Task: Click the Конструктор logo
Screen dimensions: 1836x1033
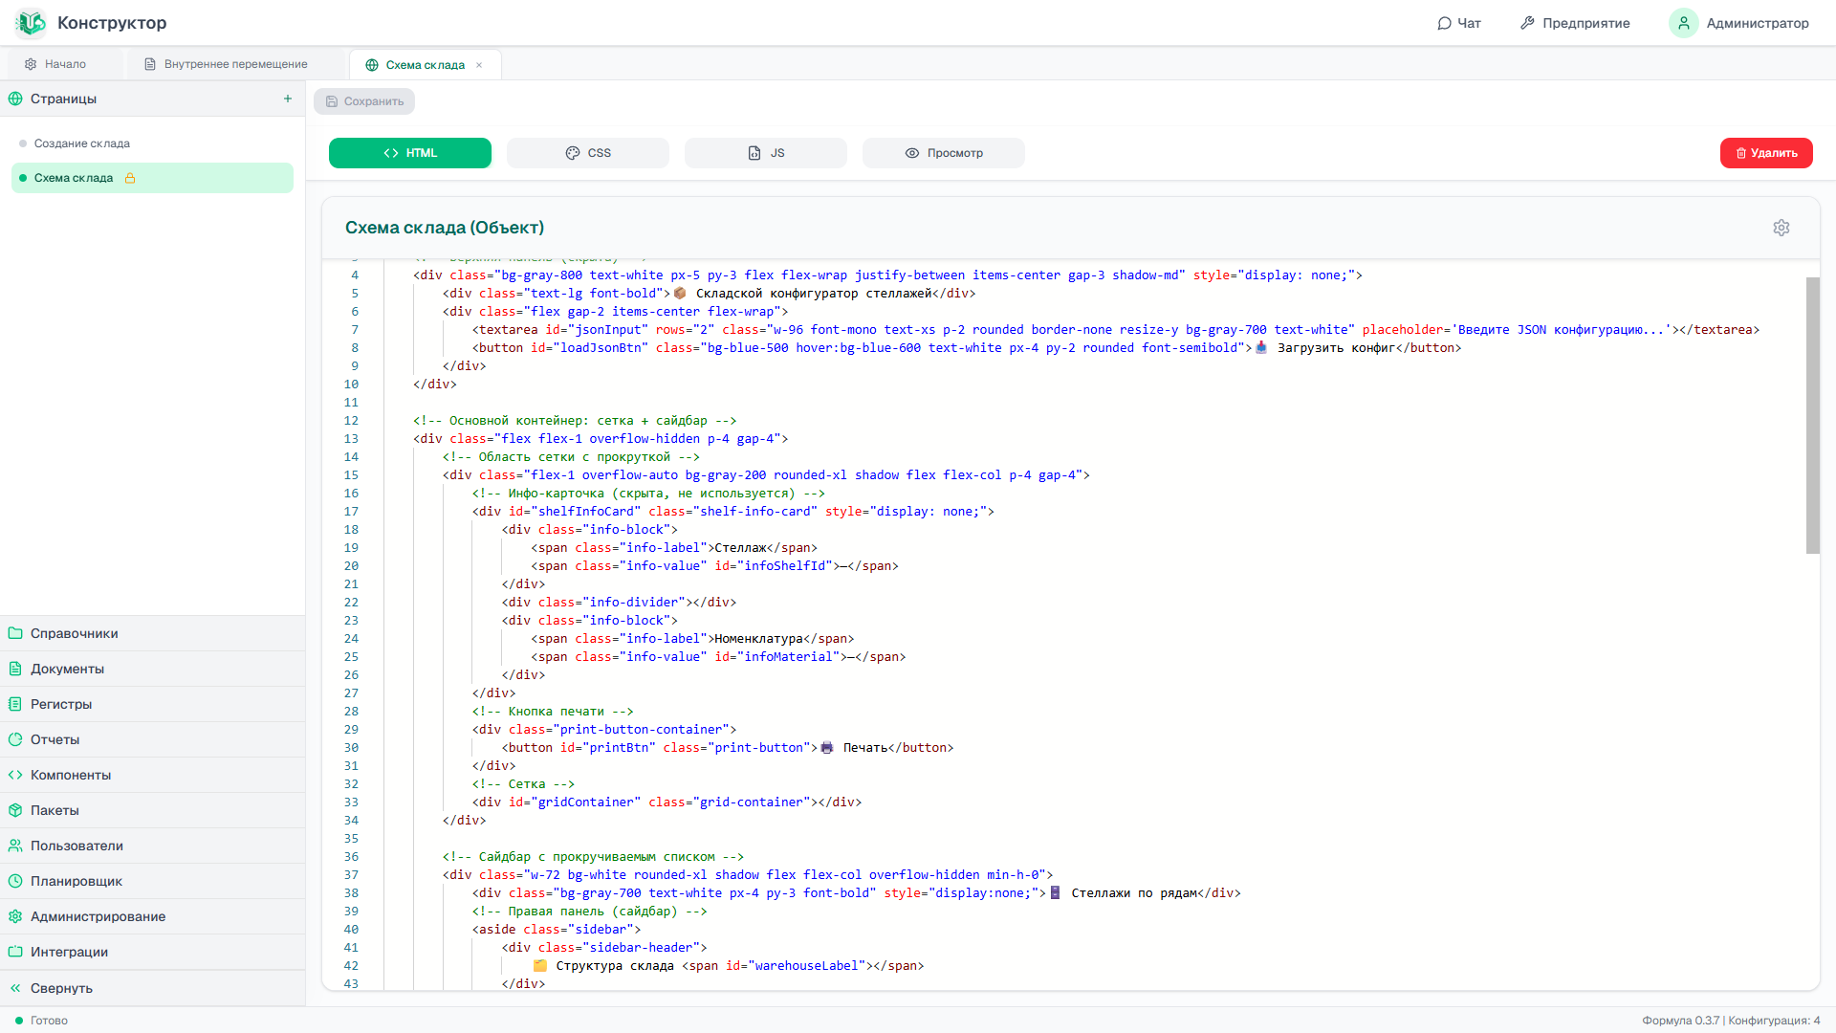Action: (31, 23)
